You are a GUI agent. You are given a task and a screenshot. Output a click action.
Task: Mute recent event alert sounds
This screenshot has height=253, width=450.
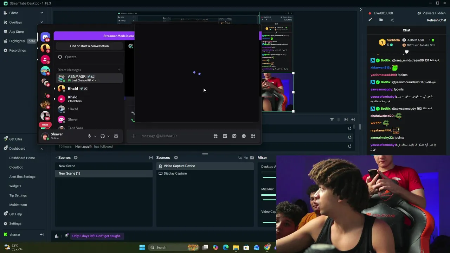click(353, 119)
